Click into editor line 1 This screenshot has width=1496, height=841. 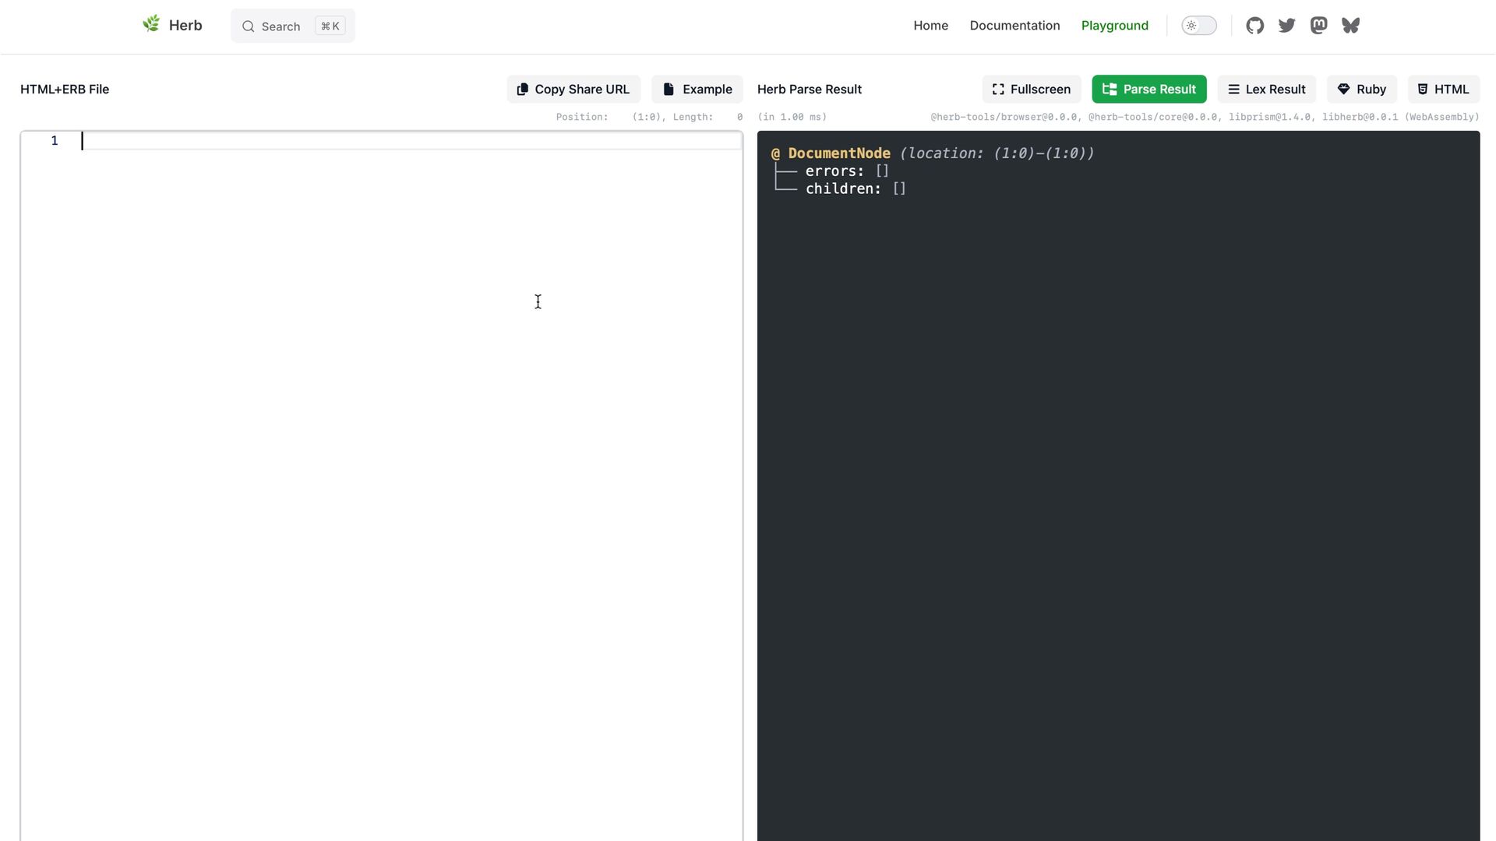click(411, 141)
